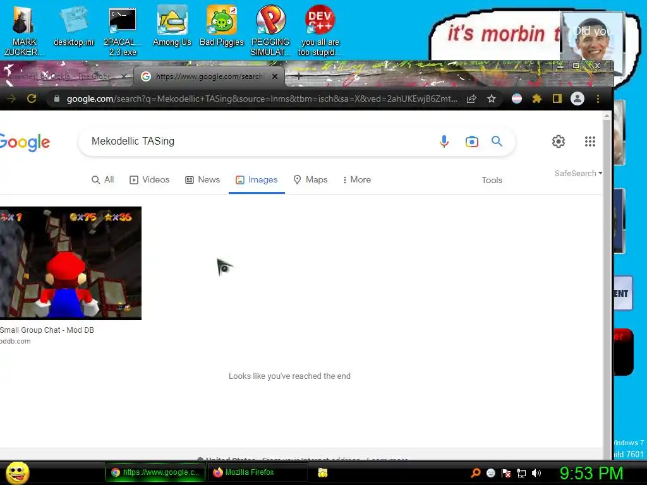Viewport: 647px width, 485px height.
Task: Launch the Among Us desktop shortcut
Action: [x=172, y=25]
